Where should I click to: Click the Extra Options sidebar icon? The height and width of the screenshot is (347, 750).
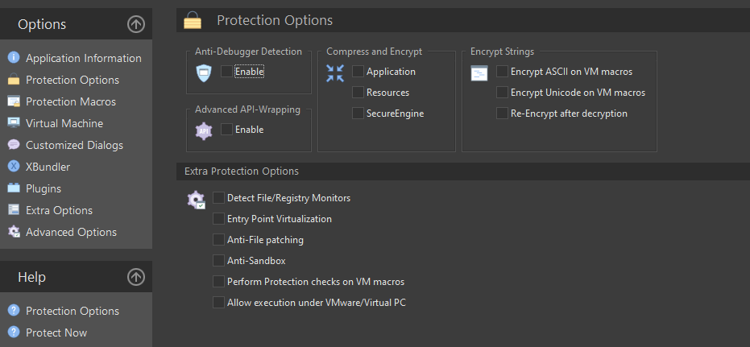(x=14, y=210)
